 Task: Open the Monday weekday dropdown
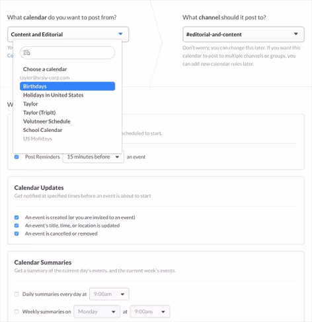click(97, 311)
